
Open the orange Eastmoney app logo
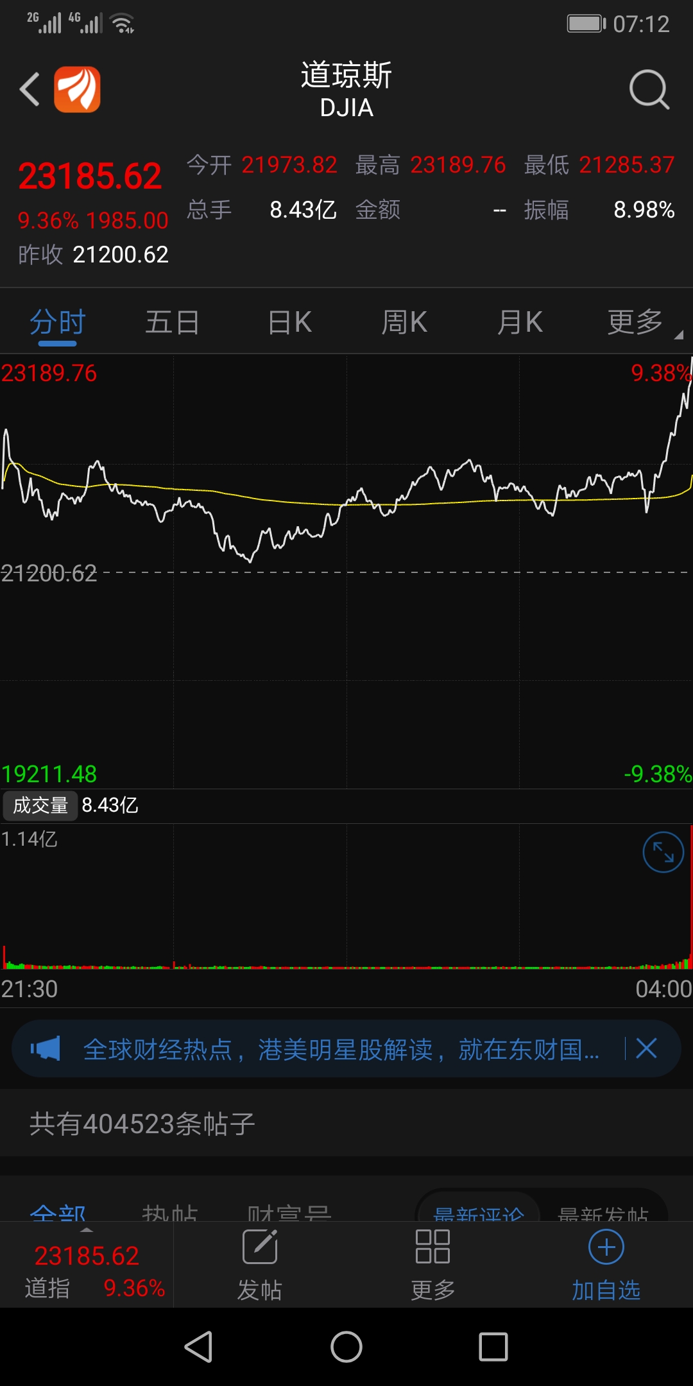[x=77, y=89]
